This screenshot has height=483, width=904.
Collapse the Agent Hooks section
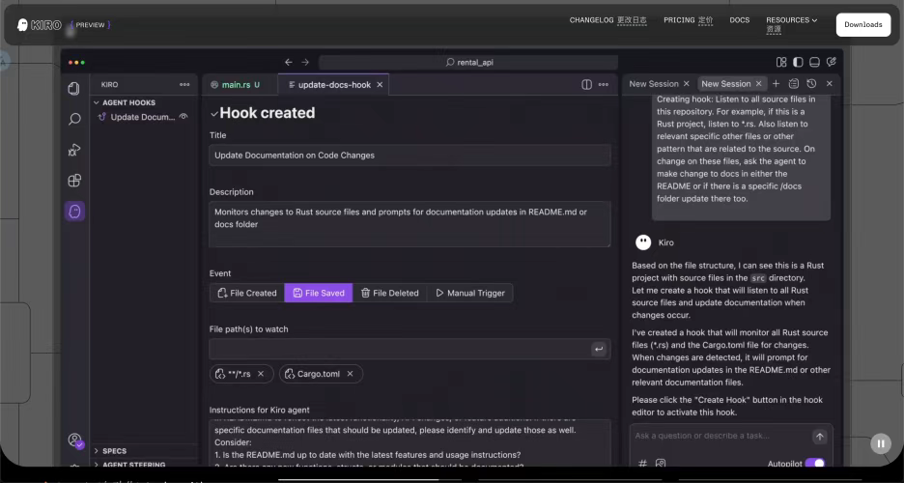[x=97, y=102]
